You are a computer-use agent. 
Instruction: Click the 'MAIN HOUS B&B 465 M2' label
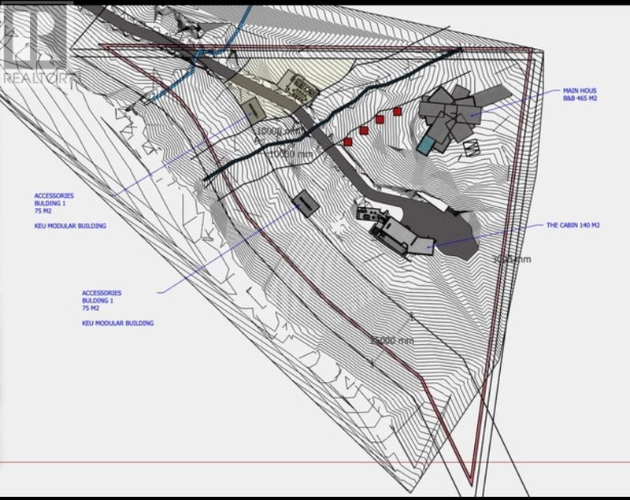(580, 94)
